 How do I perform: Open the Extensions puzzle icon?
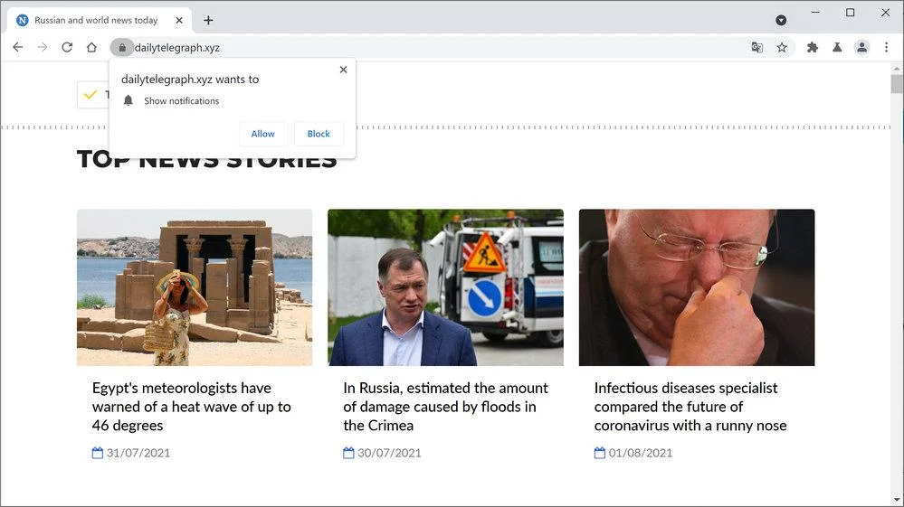813,47
